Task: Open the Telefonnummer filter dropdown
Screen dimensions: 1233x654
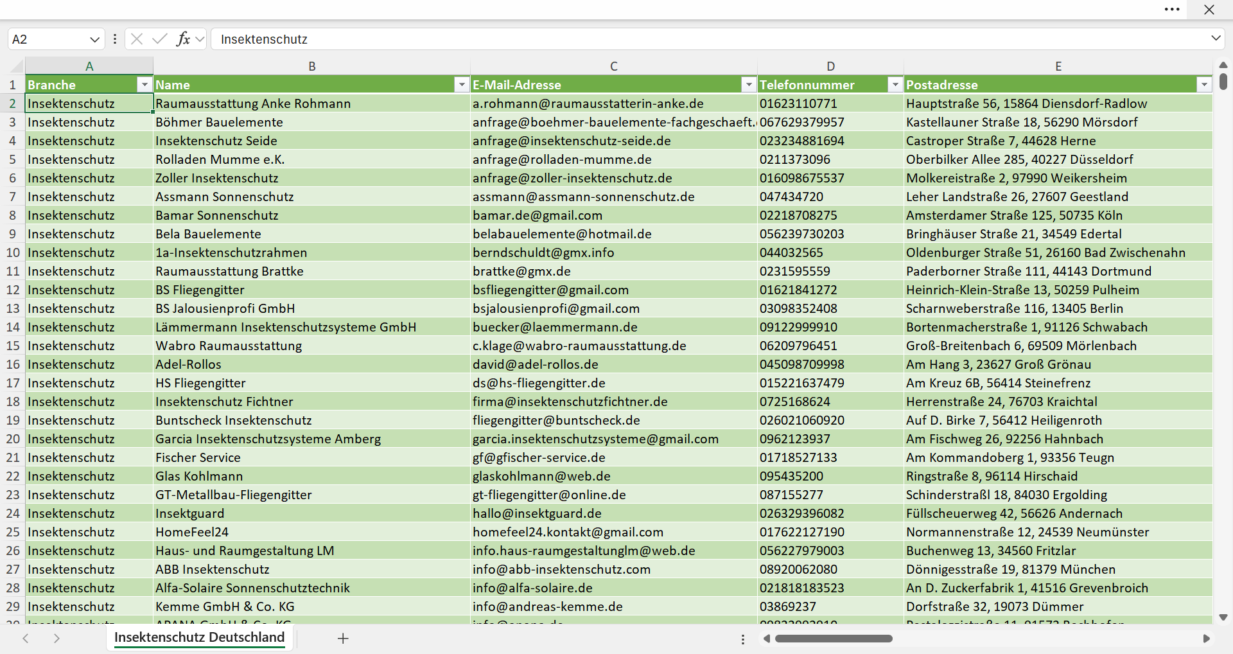Action: (x=895, y=84)
